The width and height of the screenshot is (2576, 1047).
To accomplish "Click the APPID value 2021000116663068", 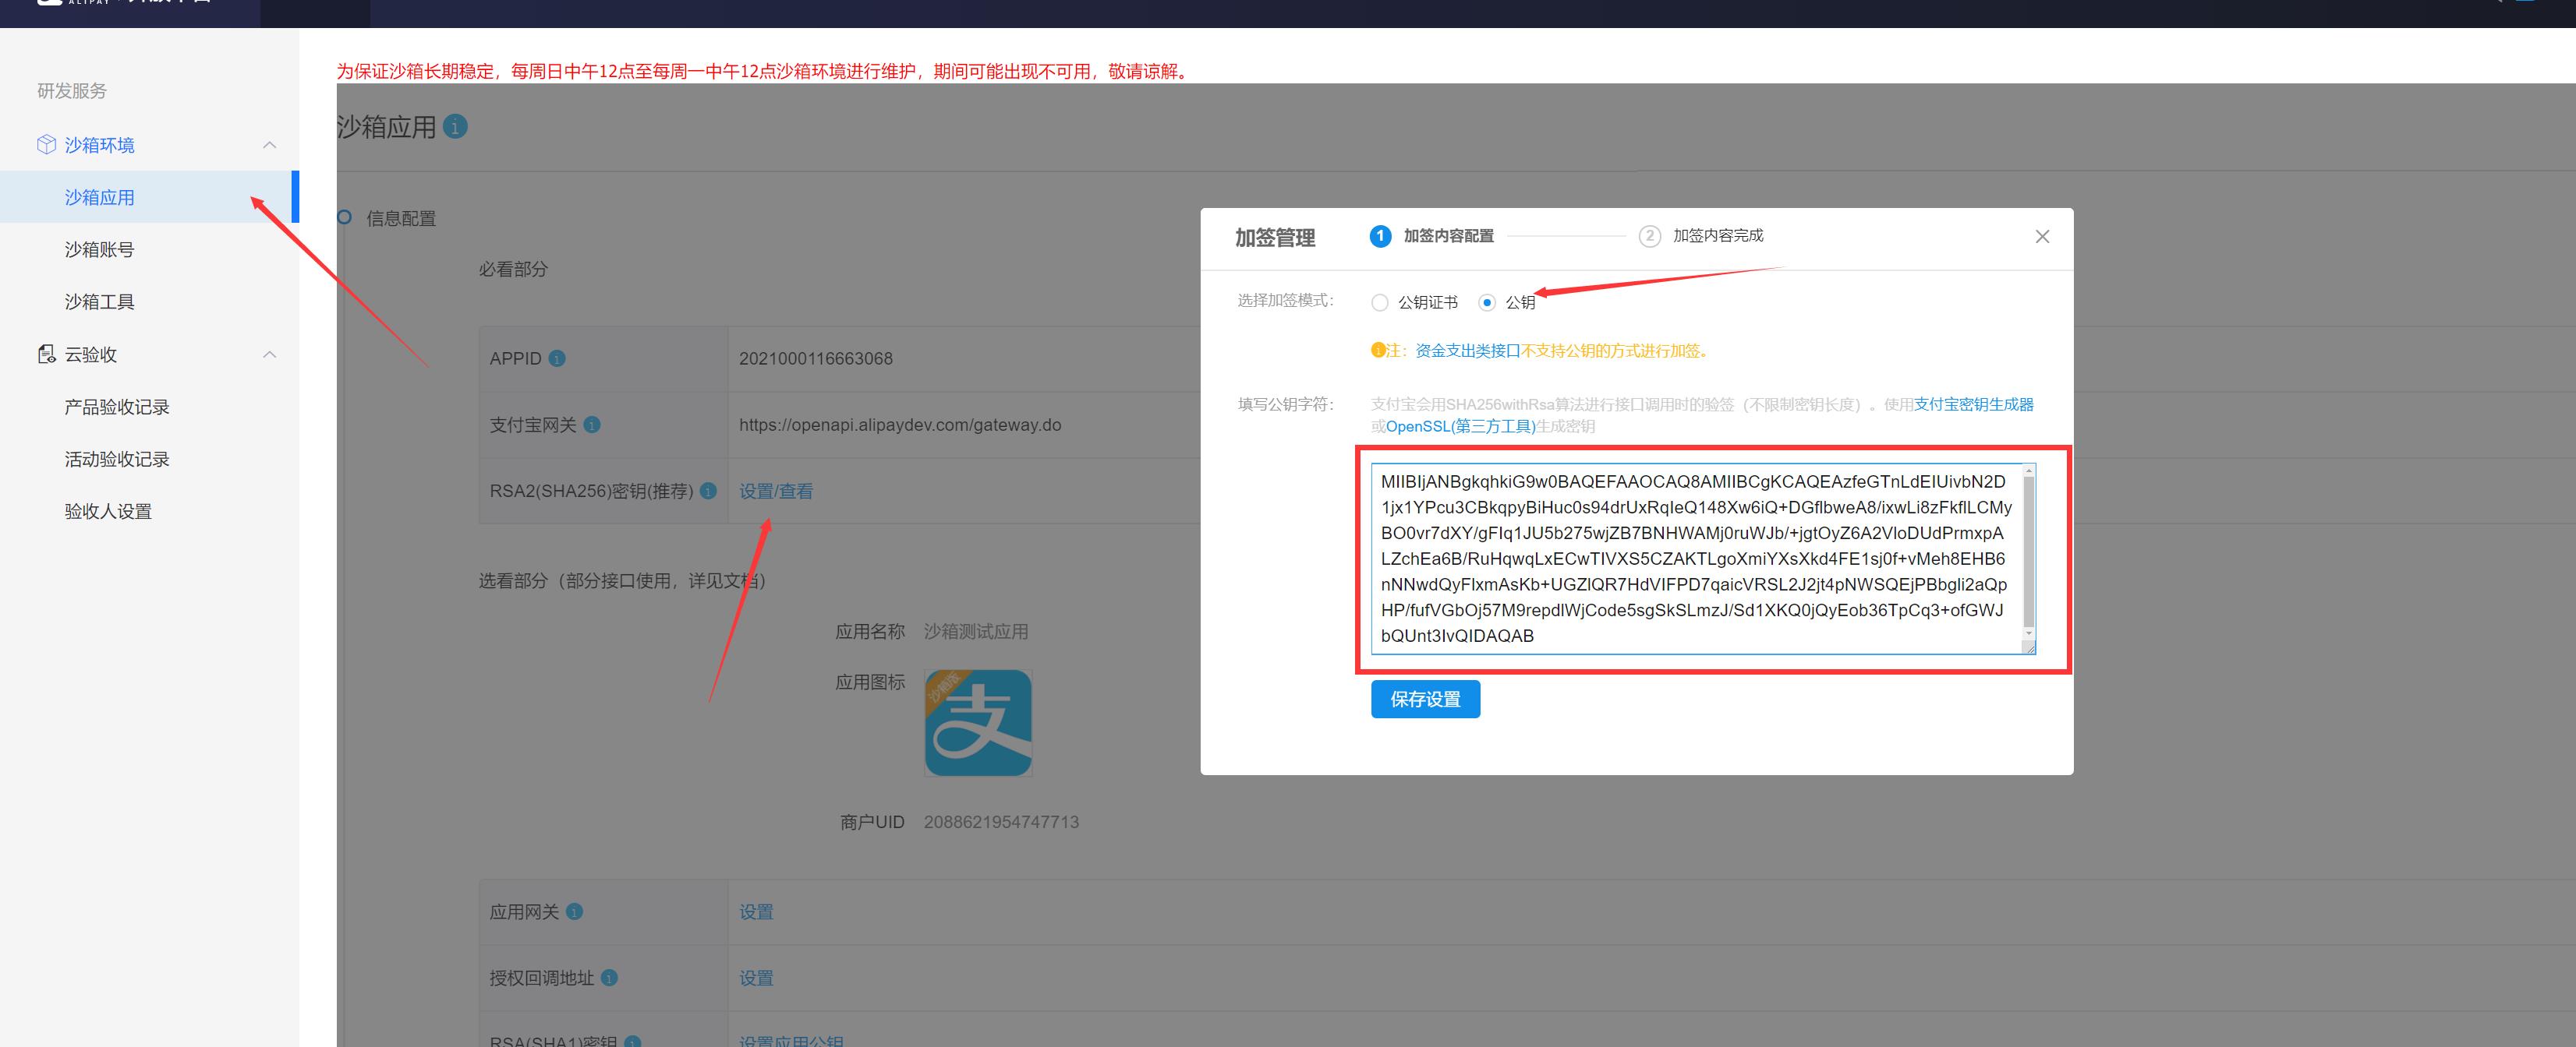I will (x=816, y=358).
